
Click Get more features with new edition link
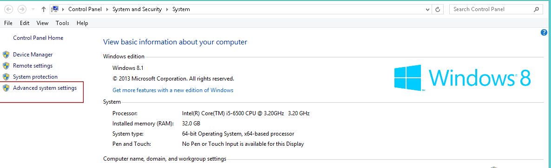173,90
